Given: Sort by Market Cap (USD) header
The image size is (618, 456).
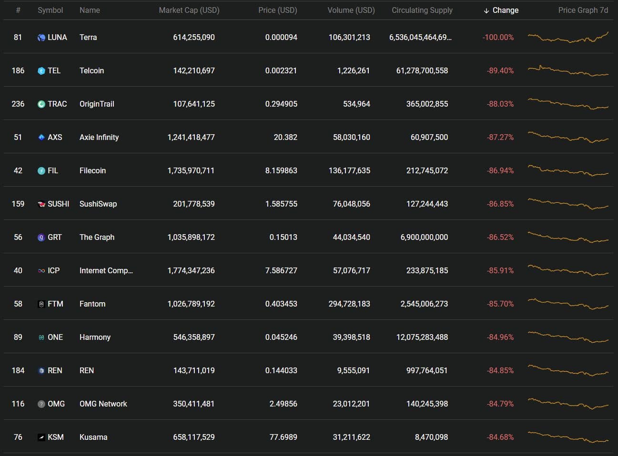Looking at the screenshot, I should tap(189, 10).
